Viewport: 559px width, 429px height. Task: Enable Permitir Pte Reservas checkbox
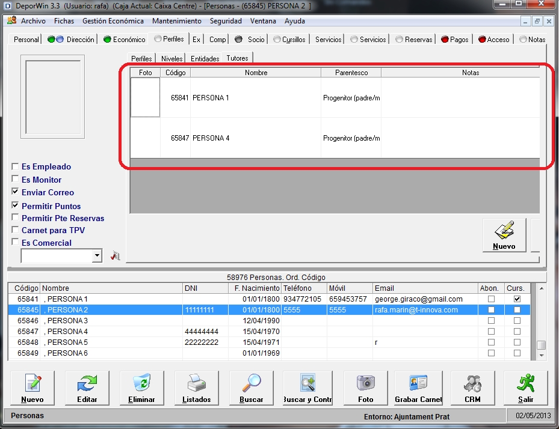(15, 217)
